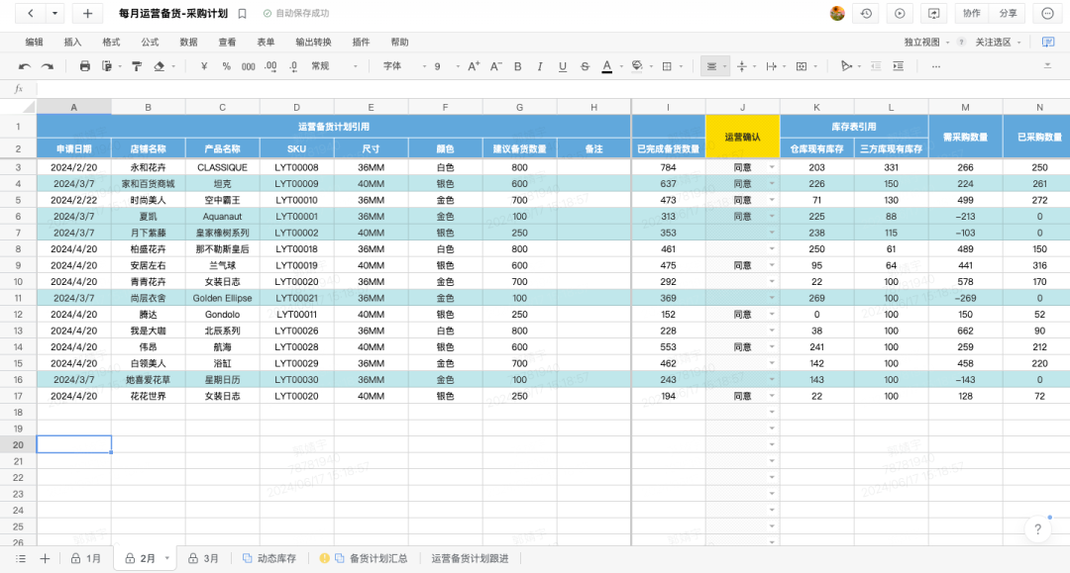Go back with the left arrow button
The height and width of the screenshot is (573, 1070).
pyautogui.click(x=31, y=14)
